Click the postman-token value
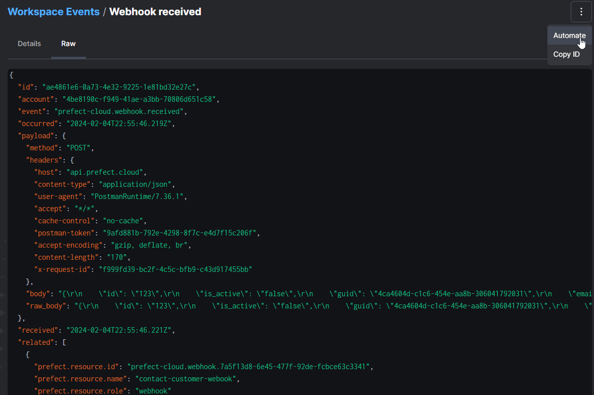 [181, 233]
